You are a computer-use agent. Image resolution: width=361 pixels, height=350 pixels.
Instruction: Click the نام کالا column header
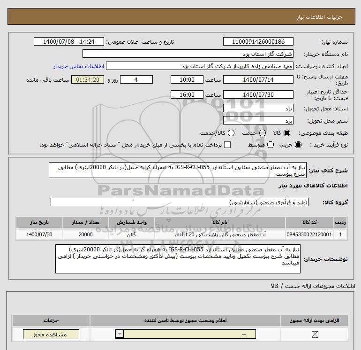(x=220, y=222)
